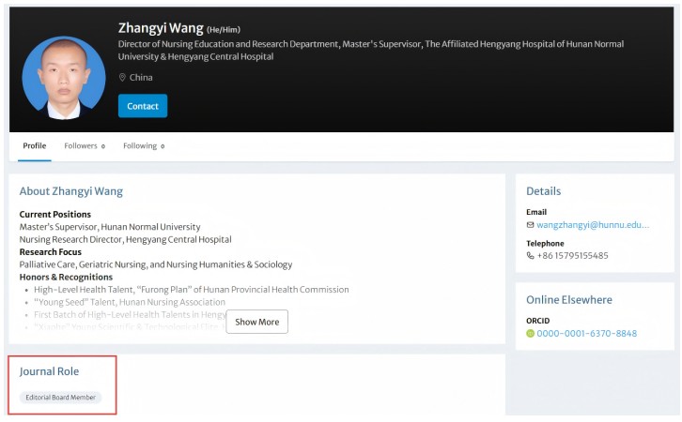This screenshot has height=422, width=682.
Task: Click the About Zhangyi Wang heading
Action: click(x=71, y=191)
